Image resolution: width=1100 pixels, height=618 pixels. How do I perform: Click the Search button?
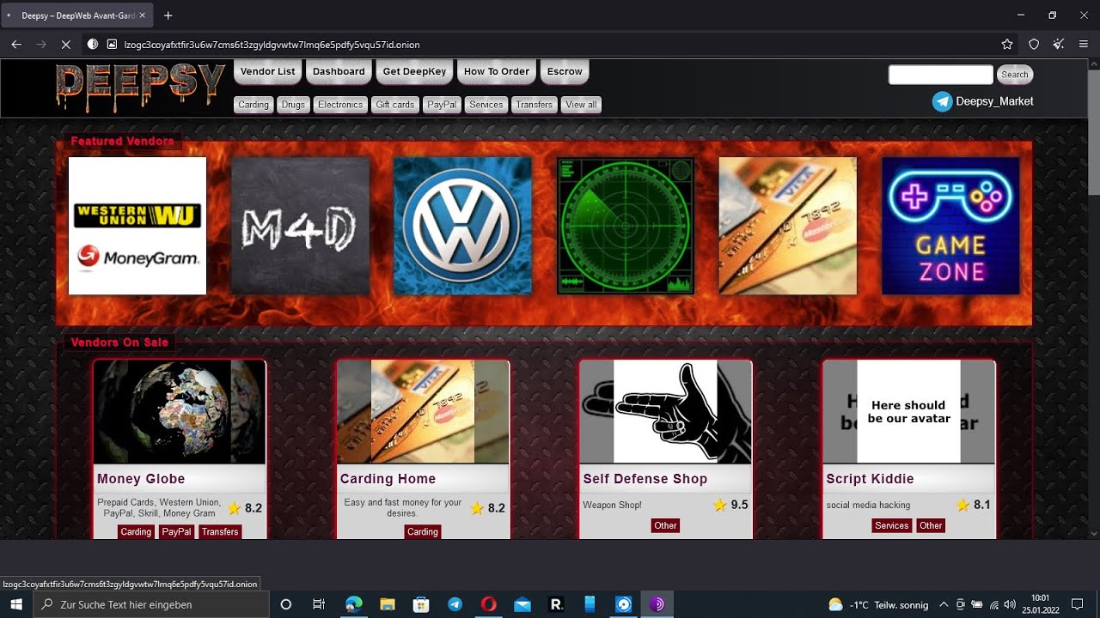pyautogui.click(x=1015, y=75)
